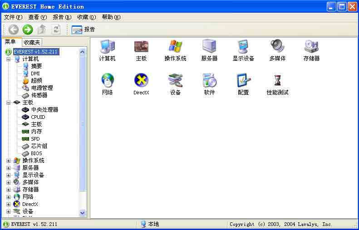
Task: Open the 收藏(O) menu
Action: [x=87, y=17]
